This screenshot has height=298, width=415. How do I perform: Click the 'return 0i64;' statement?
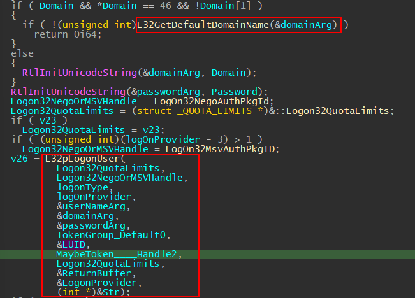tap(68, 34)
